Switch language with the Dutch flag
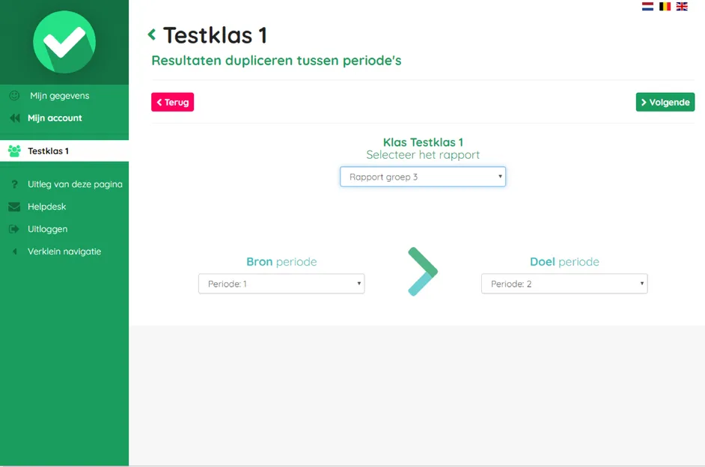705x467 pixels. 647,6
